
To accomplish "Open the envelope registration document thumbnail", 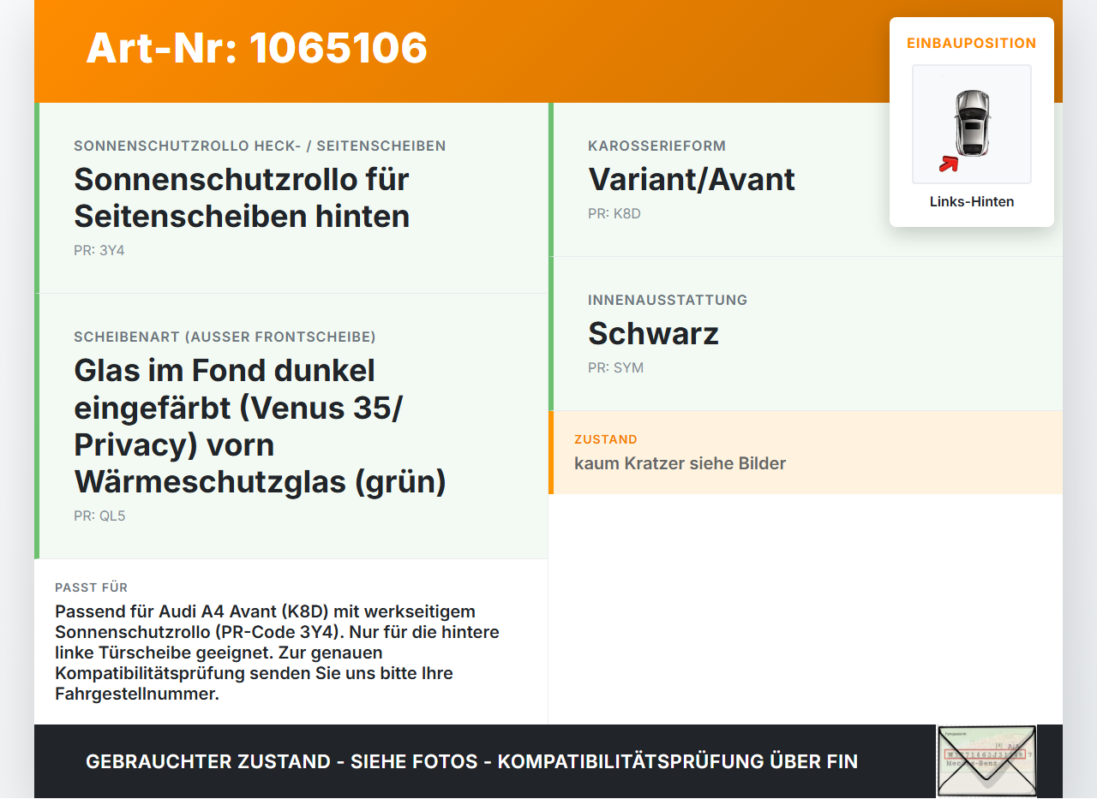I will pyautogui.click(x=986, y=761).
